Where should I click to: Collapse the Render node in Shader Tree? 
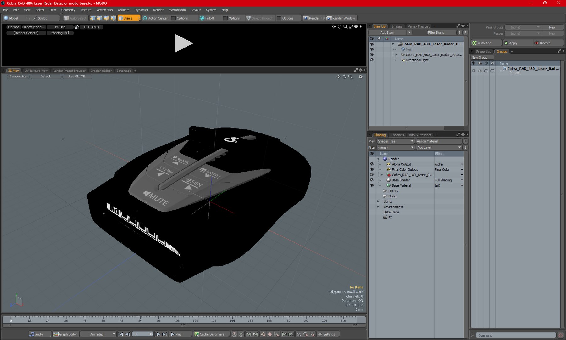(378, 159)
